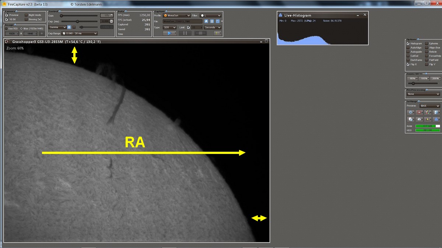Click the help icon next to Options heading
This screenshot has height=248, width=442.
tap(418, 39)
